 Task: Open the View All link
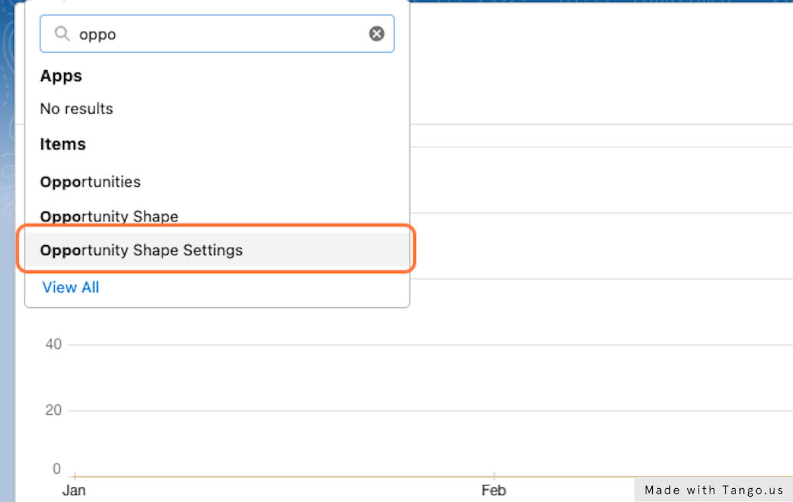(71, 287)
